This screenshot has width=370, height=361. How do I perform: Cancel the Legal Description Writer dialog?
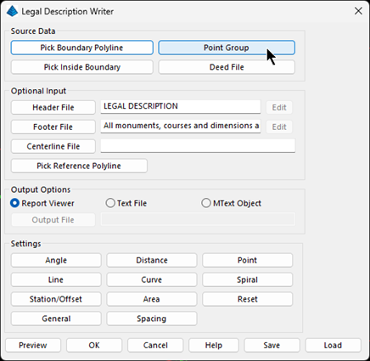click(155, 345)
